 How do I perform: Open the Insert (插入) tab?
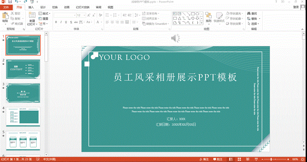pyautogui.click(x=31, y=7)
